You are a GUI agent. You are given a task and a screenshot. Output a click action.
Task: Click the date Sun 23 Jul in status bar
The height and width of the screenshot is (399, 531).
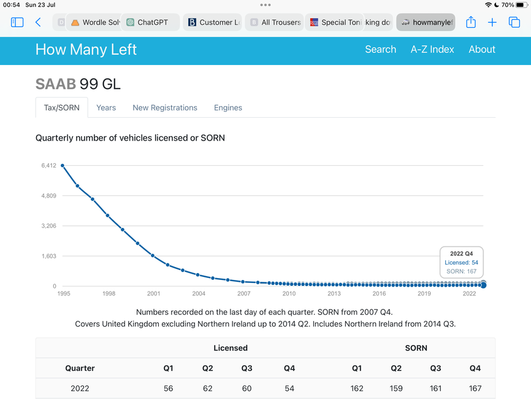tap(40, 5)
